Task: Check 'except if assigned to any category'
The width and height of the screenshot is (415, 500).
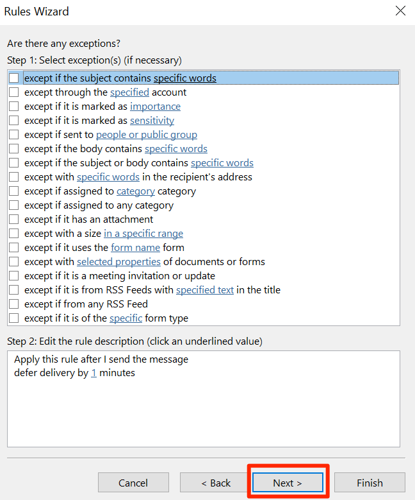Action: point(14,205)
